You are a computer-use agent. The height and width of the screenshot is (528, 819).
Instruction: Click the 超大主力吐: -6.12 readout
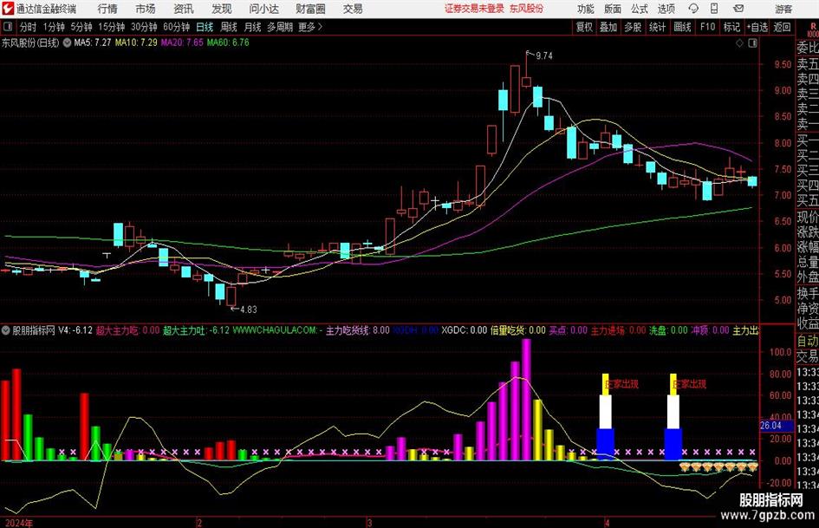point(196,330)
